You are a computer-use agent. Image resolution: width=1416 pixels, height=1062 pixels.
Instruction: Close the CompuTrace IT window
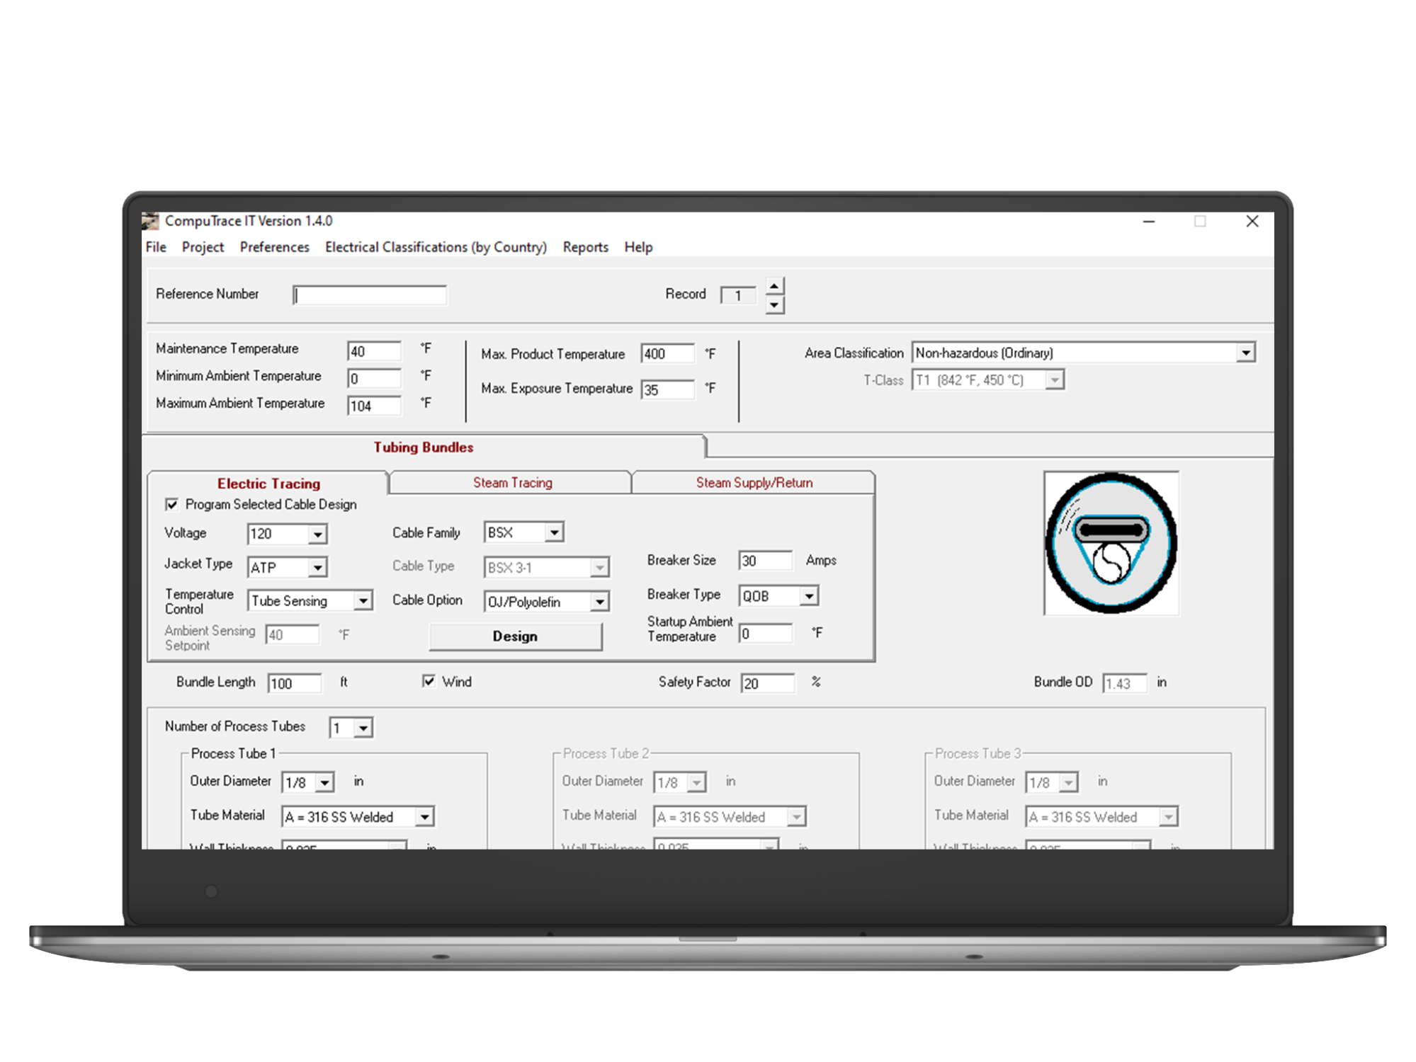click(1252, 222)
